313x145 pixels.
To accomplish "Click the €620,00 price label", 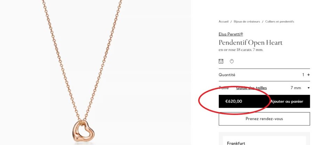I will coord(234,101).
